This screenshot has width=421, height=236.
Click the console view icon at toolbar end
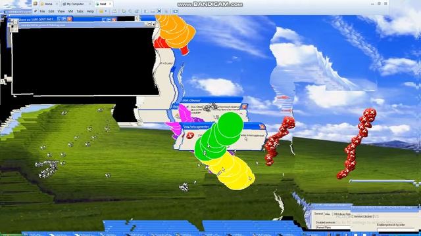[176, 11]
